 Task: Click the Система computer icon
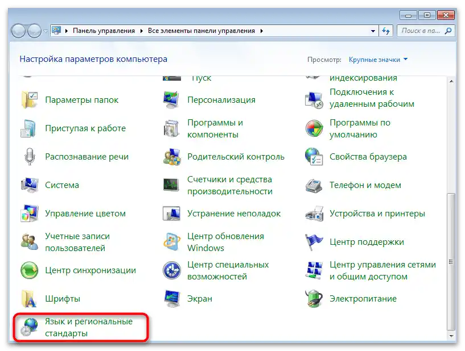click(x=30, y=185)
